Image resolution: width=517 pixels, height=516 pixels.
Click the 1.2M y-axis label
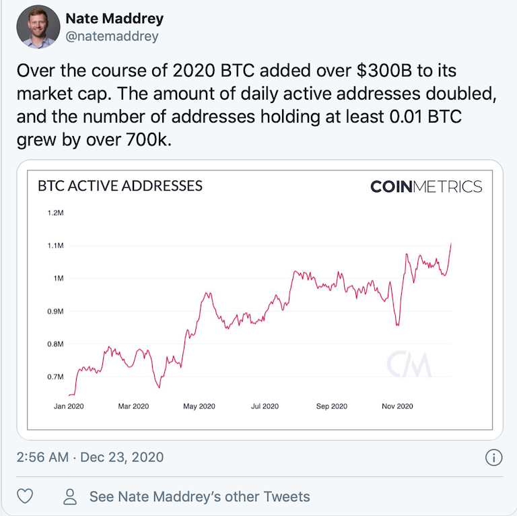55,213
